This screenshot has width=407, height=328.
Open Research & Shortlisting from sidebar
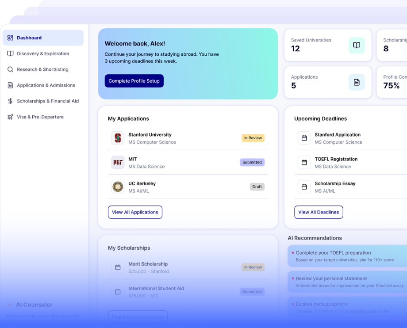point(42,69)
